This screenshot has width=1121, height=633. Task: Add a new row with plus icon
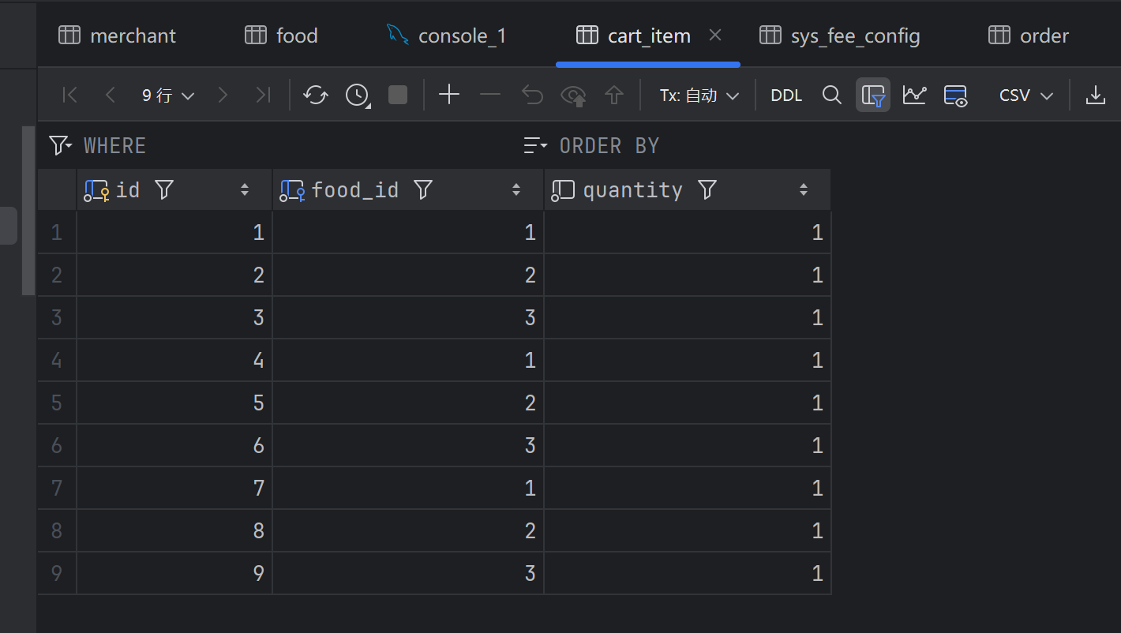click(449, 96)
